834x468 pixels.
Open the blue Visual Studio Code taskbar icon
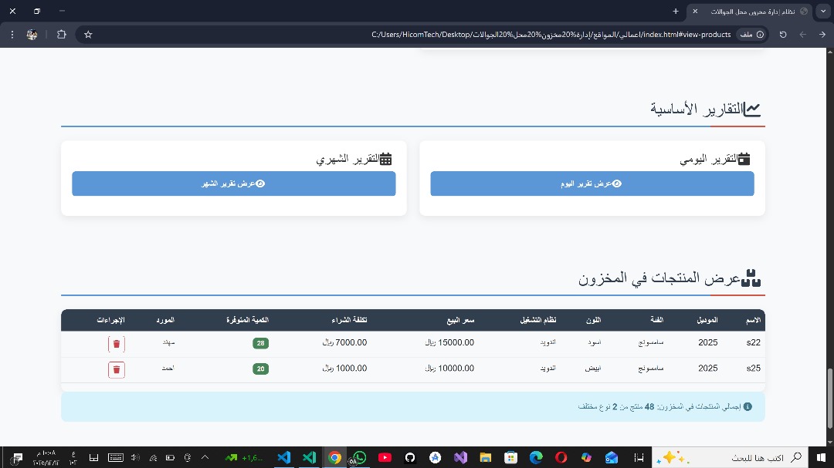(284, 457)
